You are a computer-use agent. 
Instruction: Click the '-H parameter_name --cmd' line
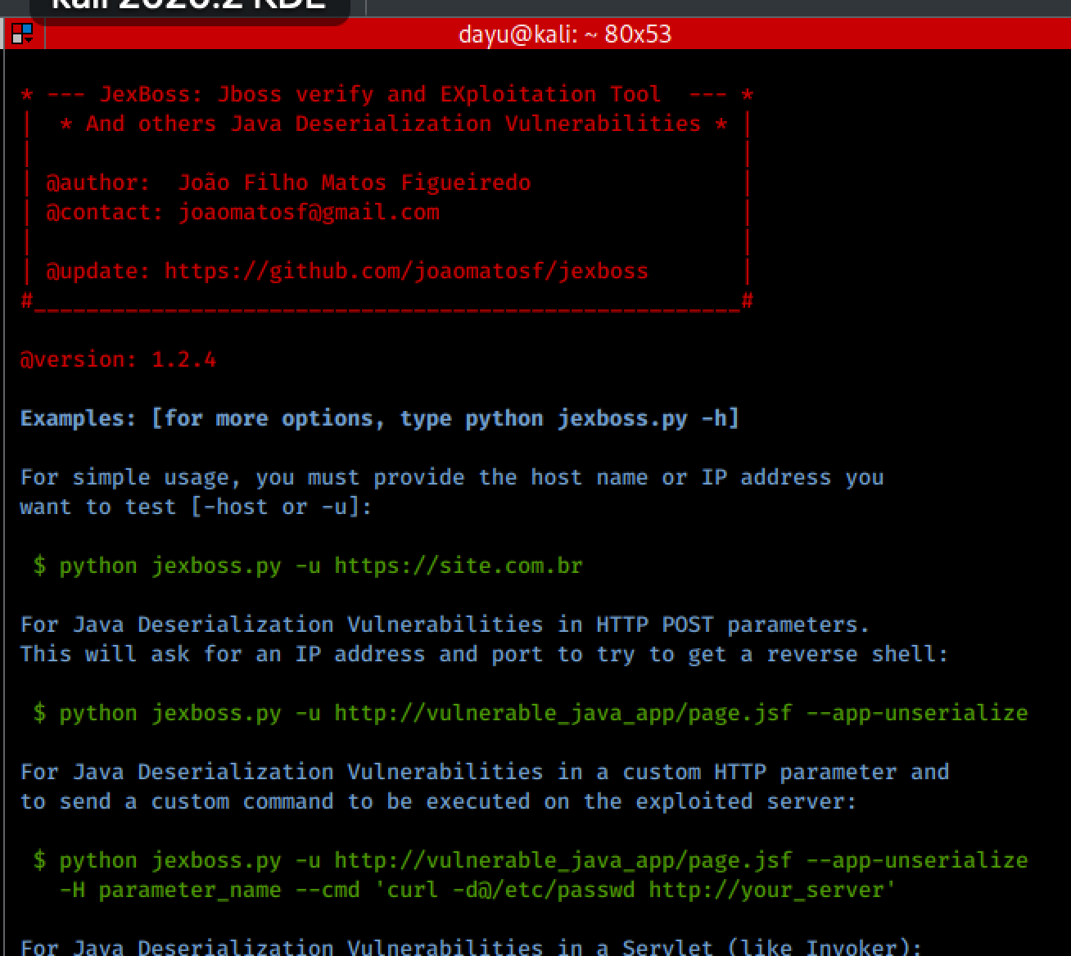pos(478,890)
